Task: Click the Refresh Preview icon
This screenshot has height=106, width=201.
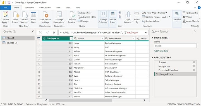Action: coord(72,14)
